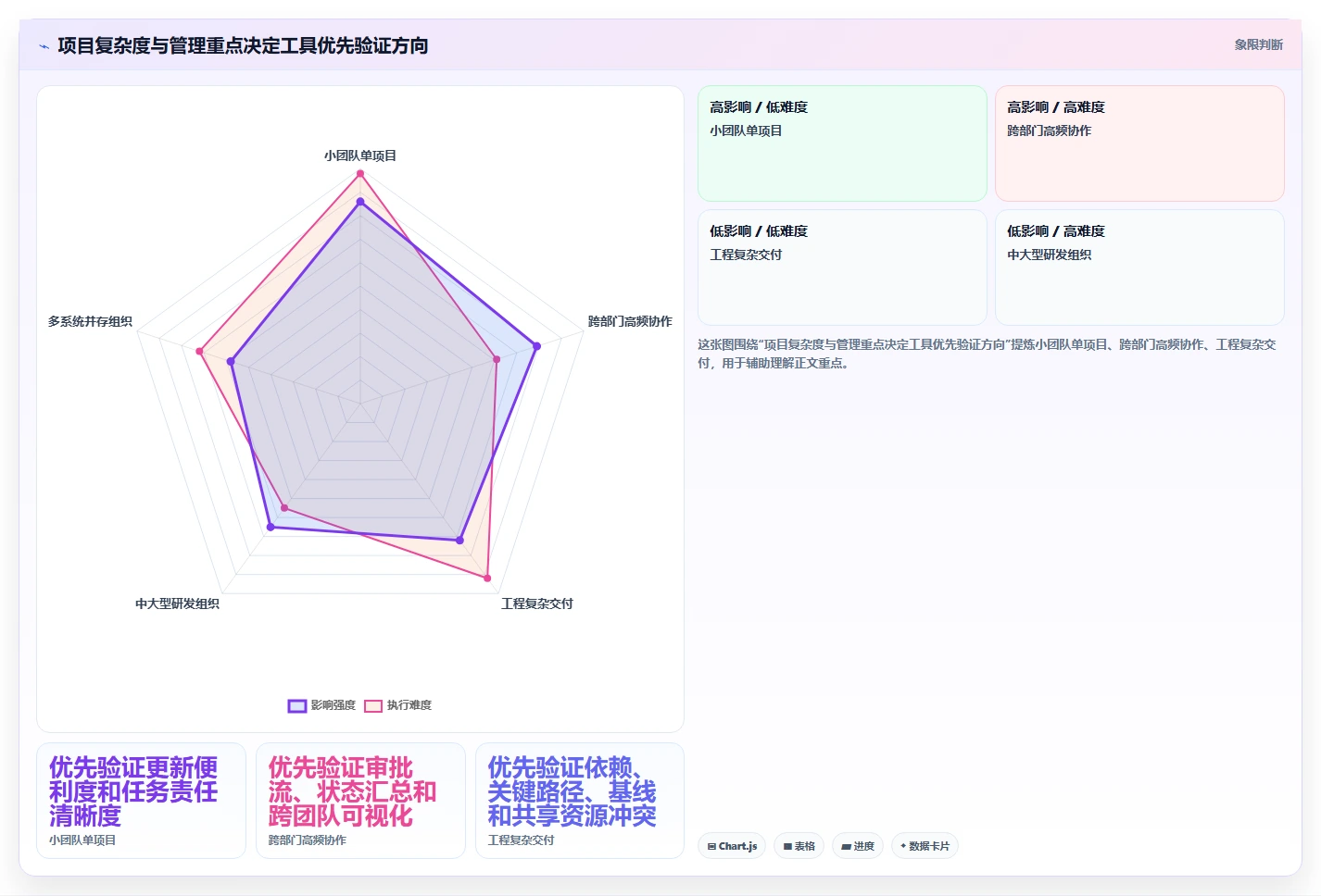Toggle 影响强度 legend swatch
1321x896 pixels.
tap(296, 705)
